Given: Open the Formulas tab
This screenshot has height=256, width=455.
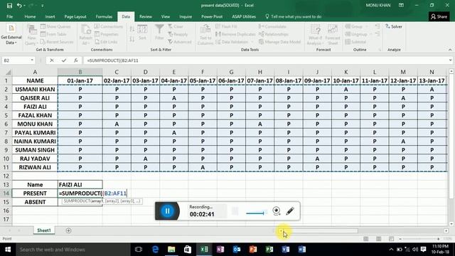Looking at the screenshot, I should 104,16.
